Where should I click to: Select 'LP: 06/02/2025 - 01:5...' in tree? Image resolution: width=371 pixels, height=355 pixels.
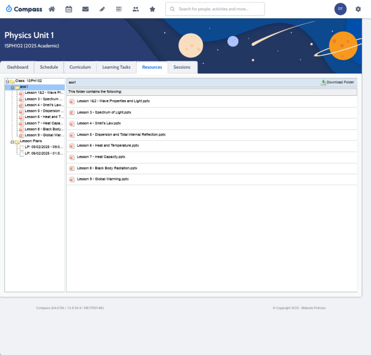tap(44, 153)
